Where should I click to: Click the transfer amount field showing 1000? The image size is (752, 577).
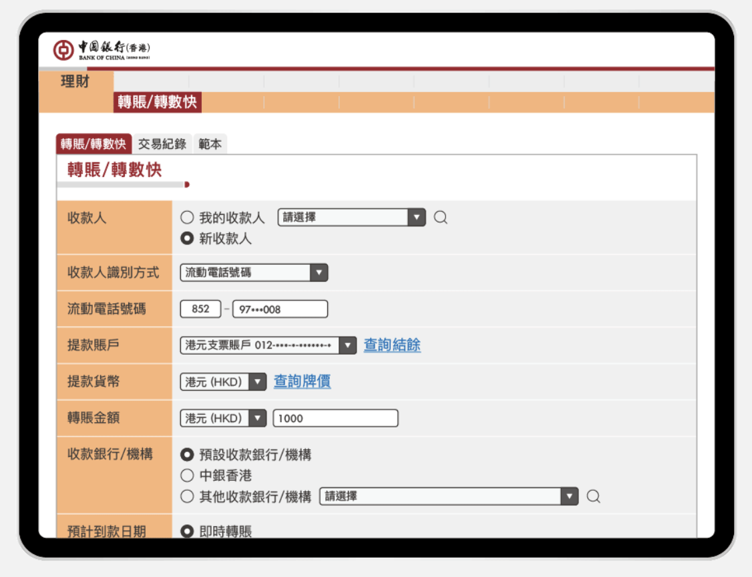pyautogui.click(x=335, y=418)
